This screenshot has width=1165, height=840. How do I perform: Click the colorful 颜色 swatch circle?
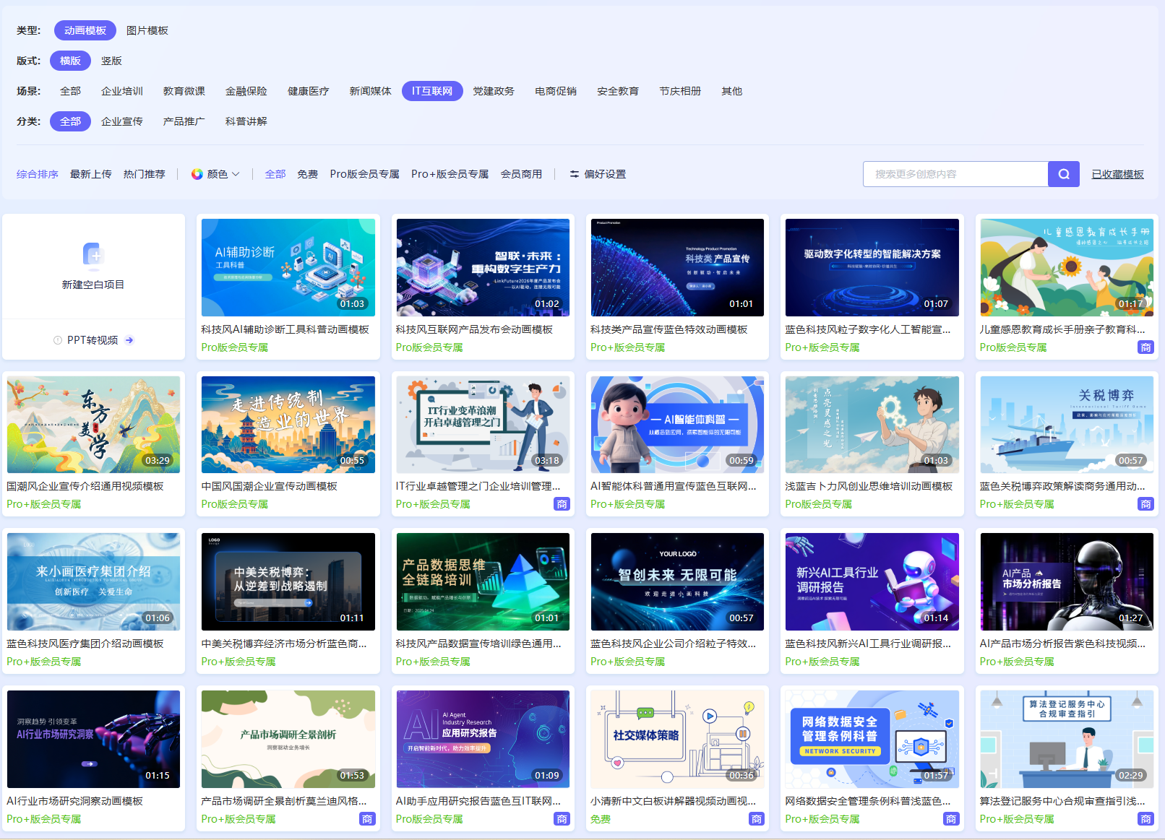coord(197,174)
